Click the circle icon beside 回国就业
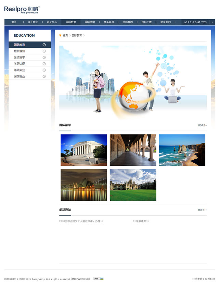 (x=44, y=76)
